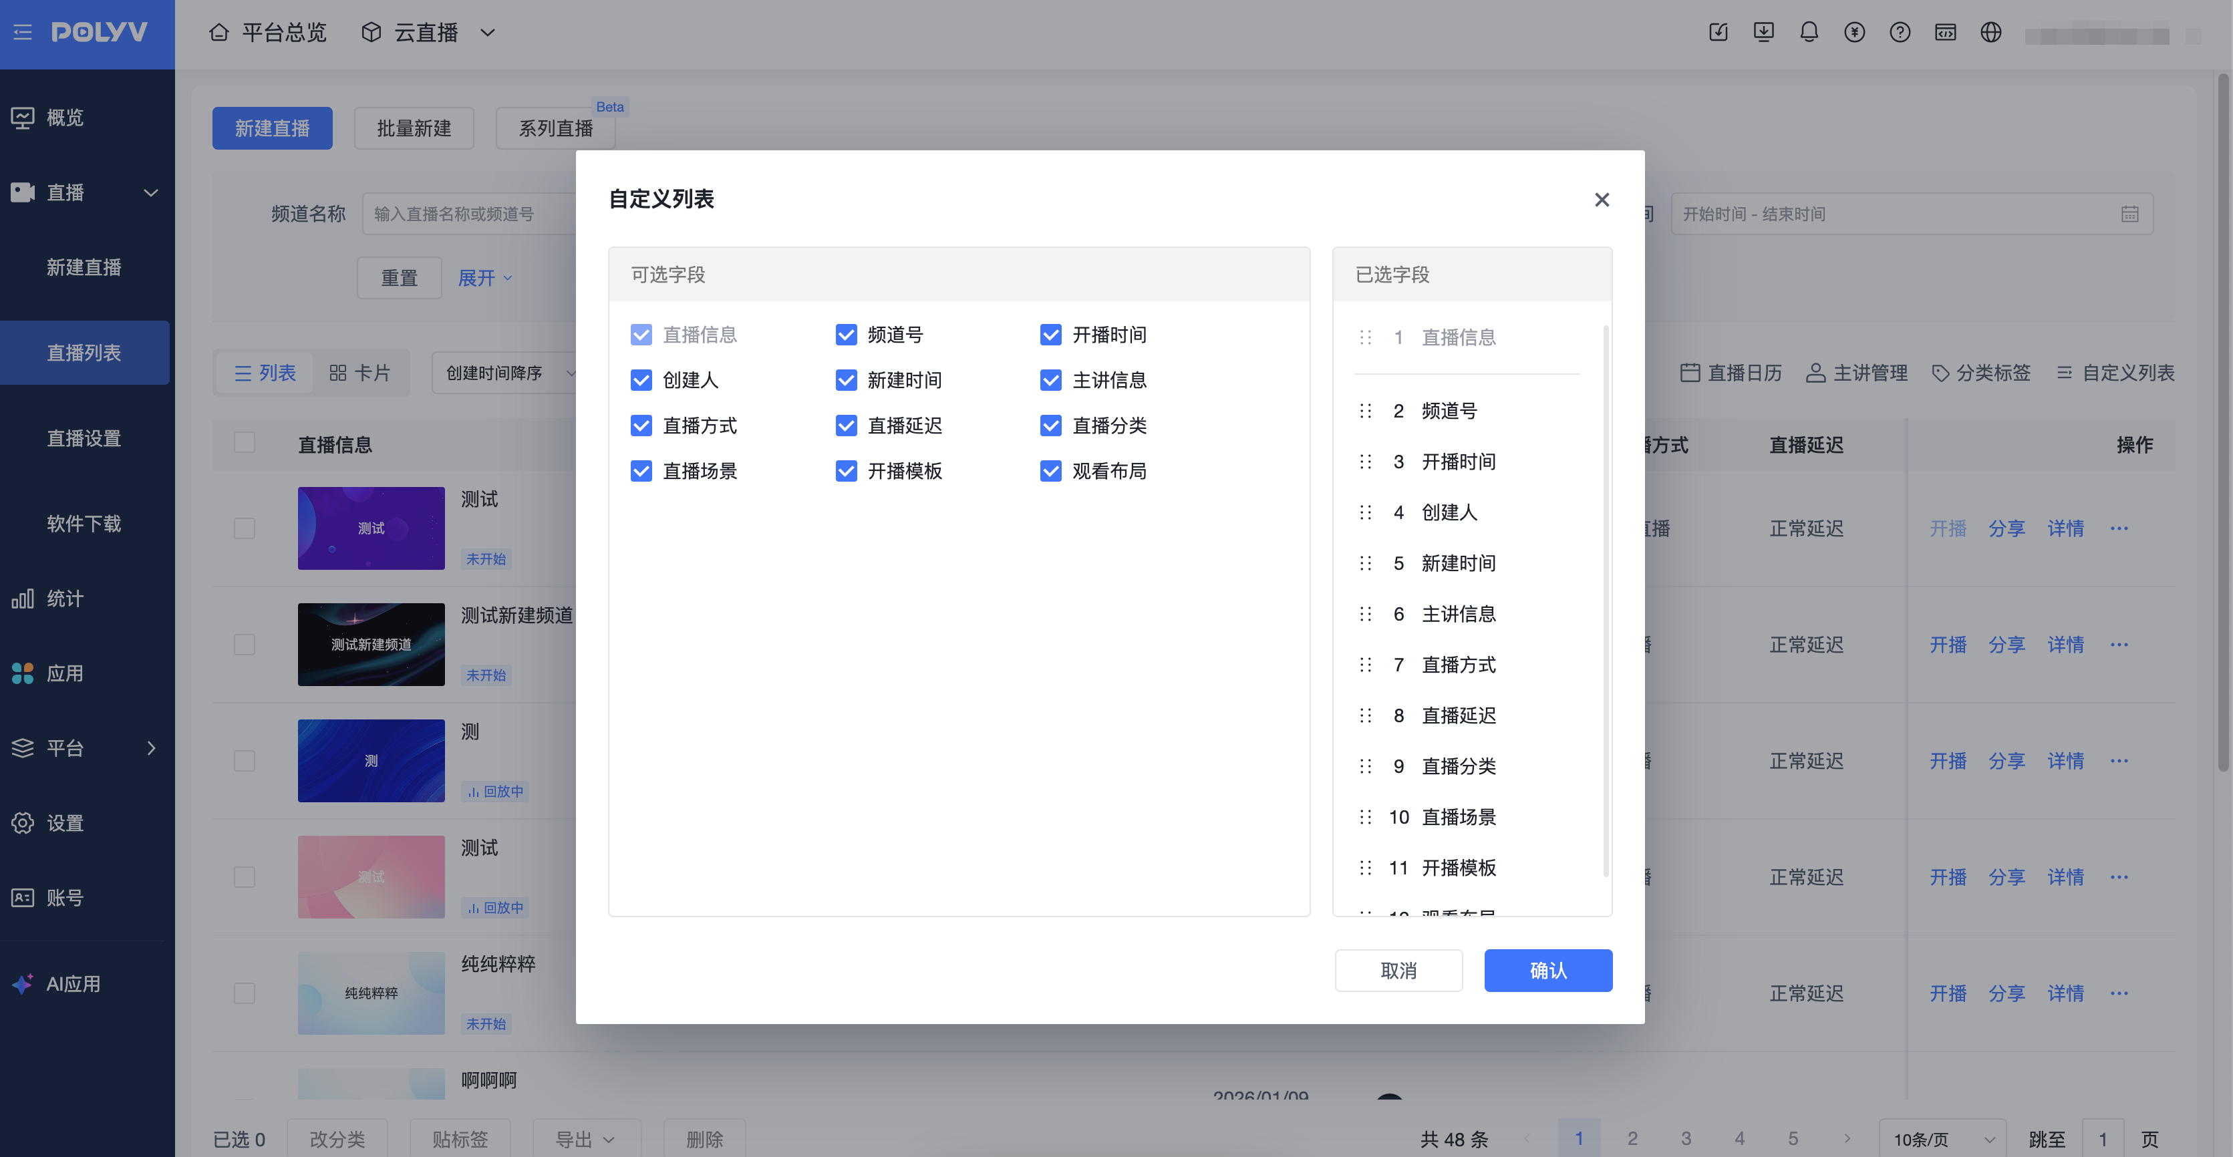Uncheck the 观看布局 field checkbox

pyautogui.click(x=1050, y=472)
